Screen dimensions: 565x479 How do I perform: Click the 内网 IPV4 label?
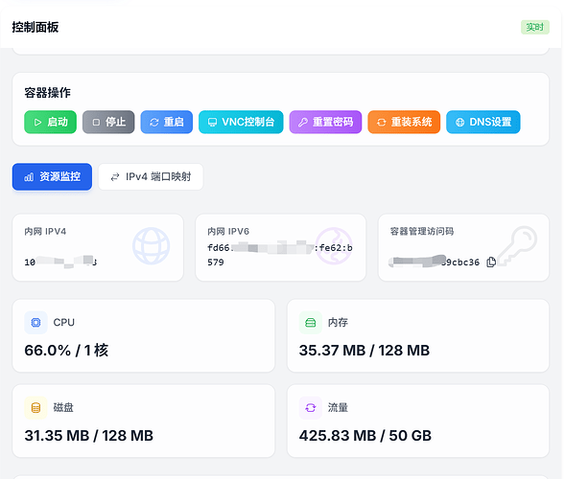point(45,232)
